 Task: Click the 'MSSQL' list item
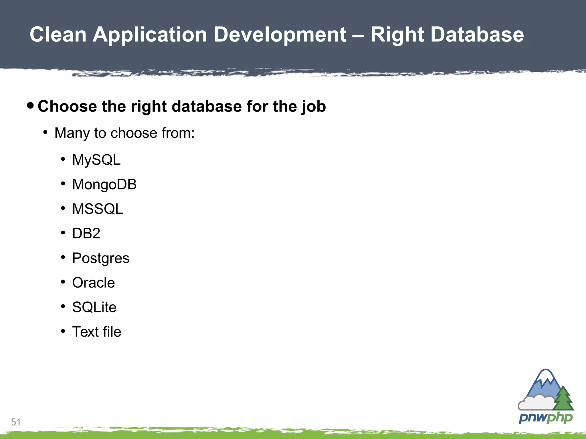pos(98,209)
